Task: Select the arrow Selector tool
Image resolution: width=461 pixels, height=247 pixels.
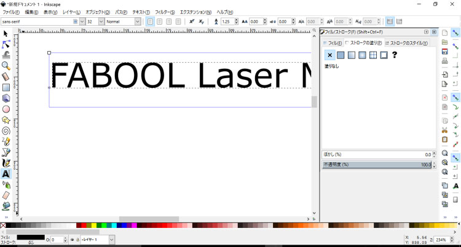Action: [6, 33]
